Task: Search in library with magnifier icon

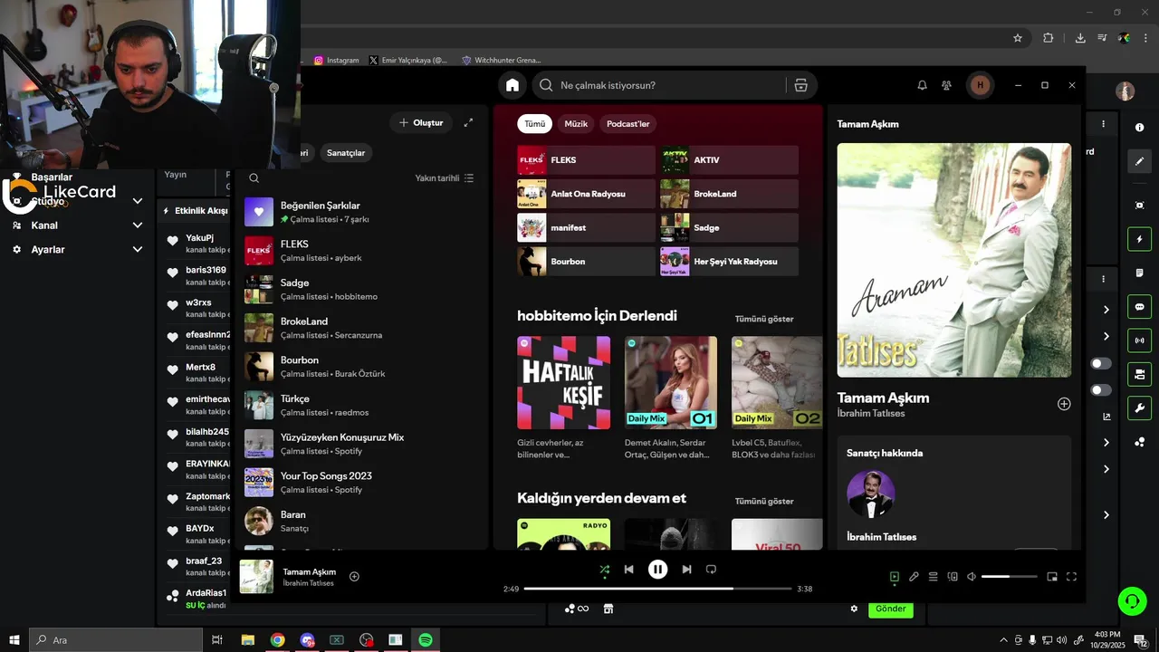Action: click(x=254, y=178)
